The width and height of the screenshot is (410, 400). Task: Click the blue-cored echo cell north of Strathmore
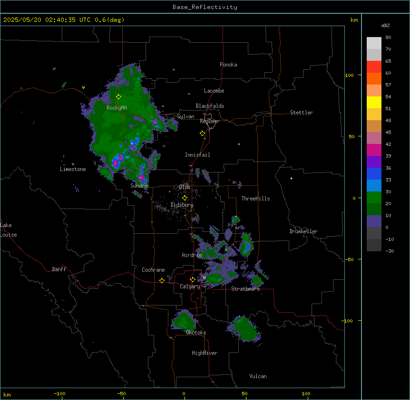246,246
